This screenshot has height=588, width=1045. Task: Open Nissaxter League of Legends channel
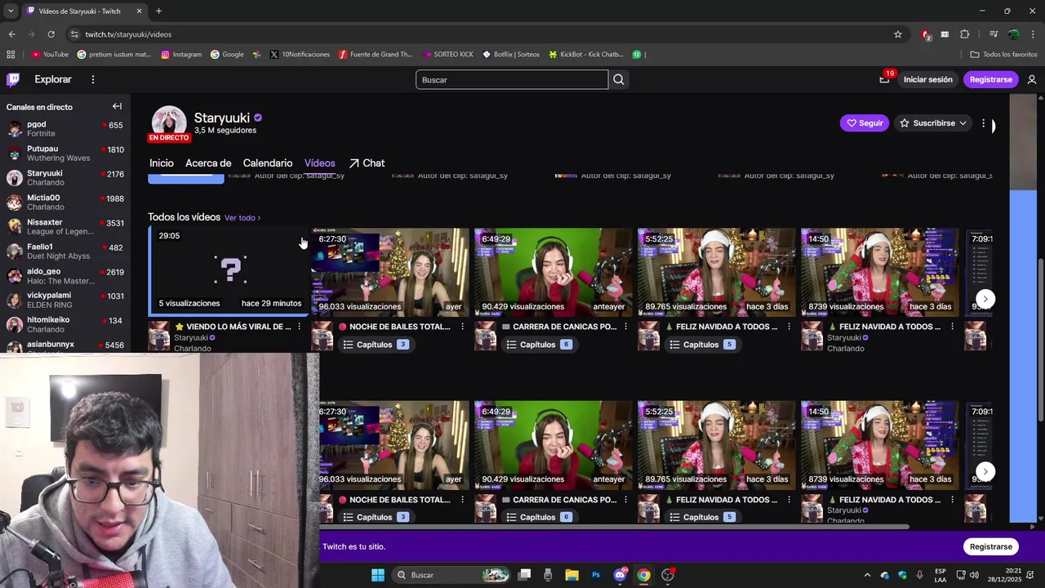(x=64, y=227)
